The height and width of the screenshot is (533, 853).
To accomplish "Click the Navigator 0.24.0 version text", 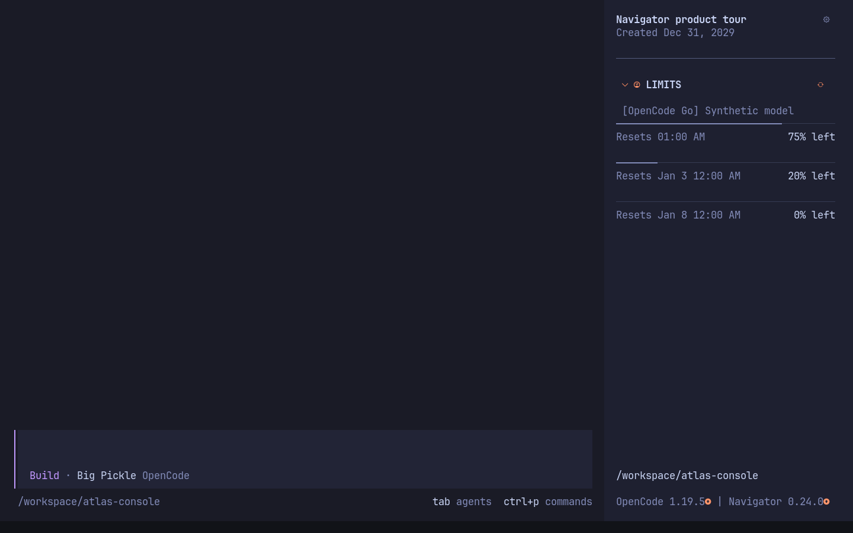I will pyautogui.click(x=776, y=502).
